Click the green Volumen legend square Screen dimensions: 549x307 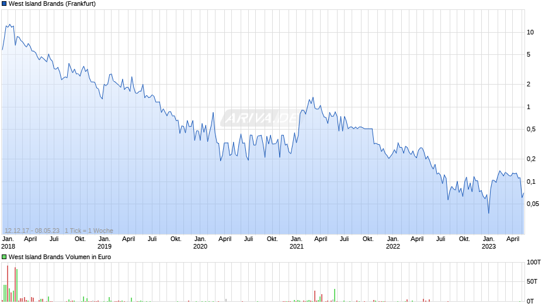[4, 257]
